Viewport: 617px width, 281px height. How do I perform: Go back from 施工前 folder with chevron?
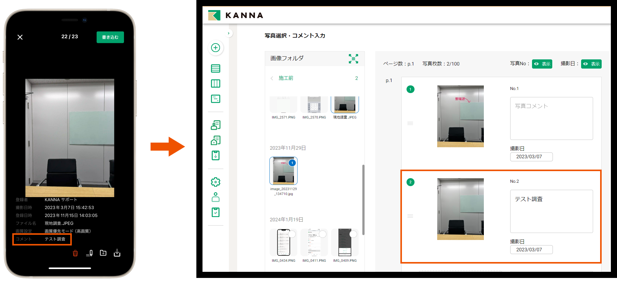tap(272, 78)
